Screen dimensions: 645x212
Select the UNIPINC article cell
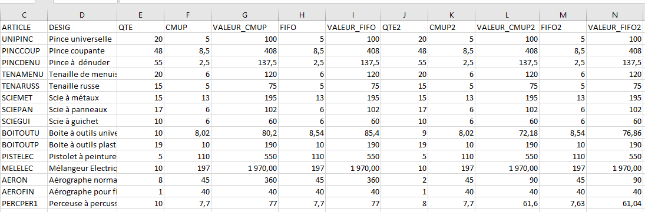pyautogui.click(x=24, y=39)
